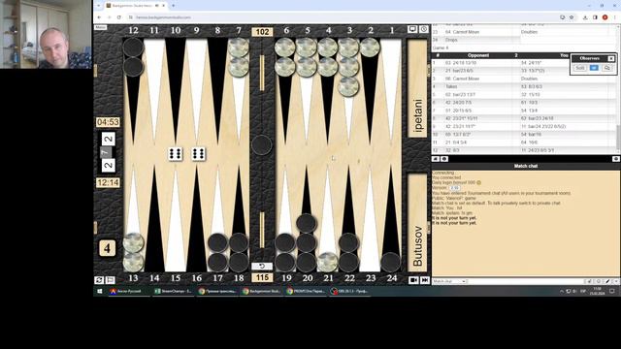The width and height of the screenshot is (621, 349).
Task: Open the Match chat dropdown
Action: coord(449,281)
